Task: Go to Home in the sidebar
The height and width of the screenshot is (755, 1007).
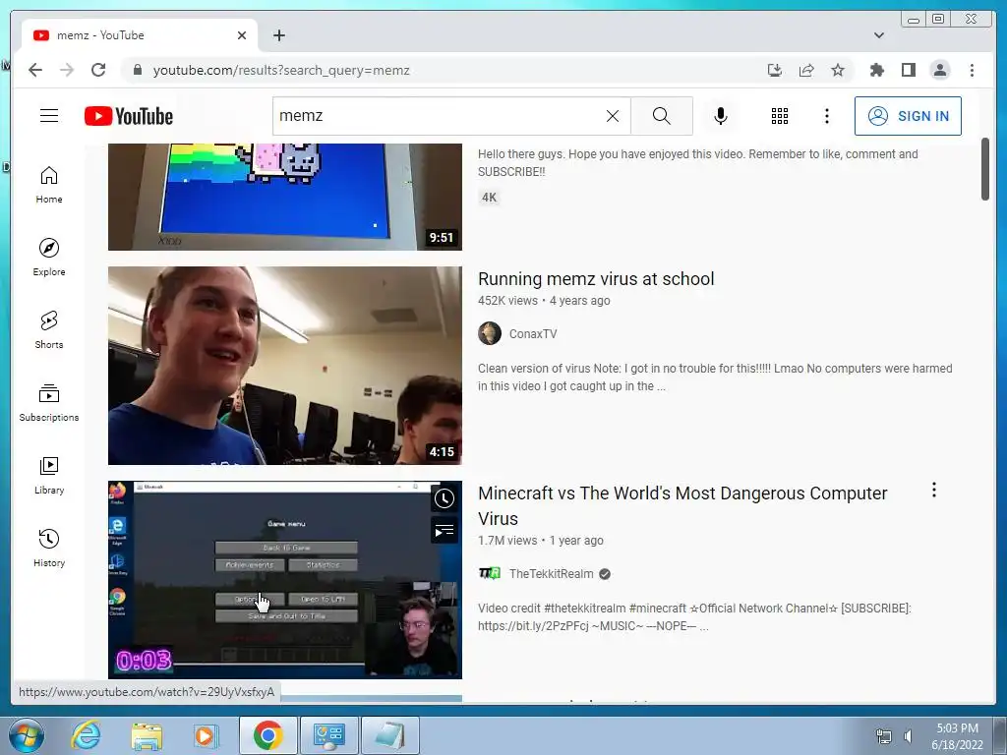Action: coord(49,185)
